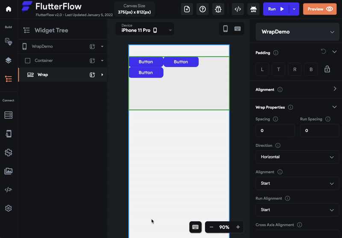This screenshot has height=238, width=342.
Task: Select the Widget Tree sidebar icon
Action: tap(9, 79)
